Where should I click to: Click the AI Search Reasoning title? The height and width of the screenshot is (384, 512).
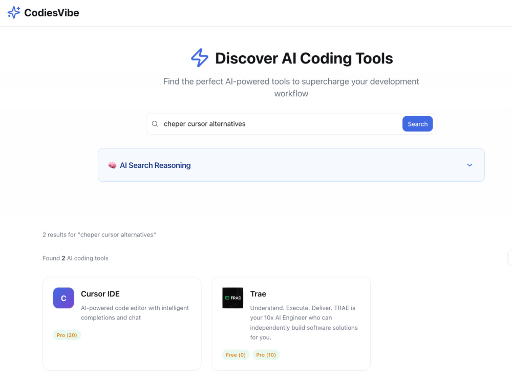point(155,165)
